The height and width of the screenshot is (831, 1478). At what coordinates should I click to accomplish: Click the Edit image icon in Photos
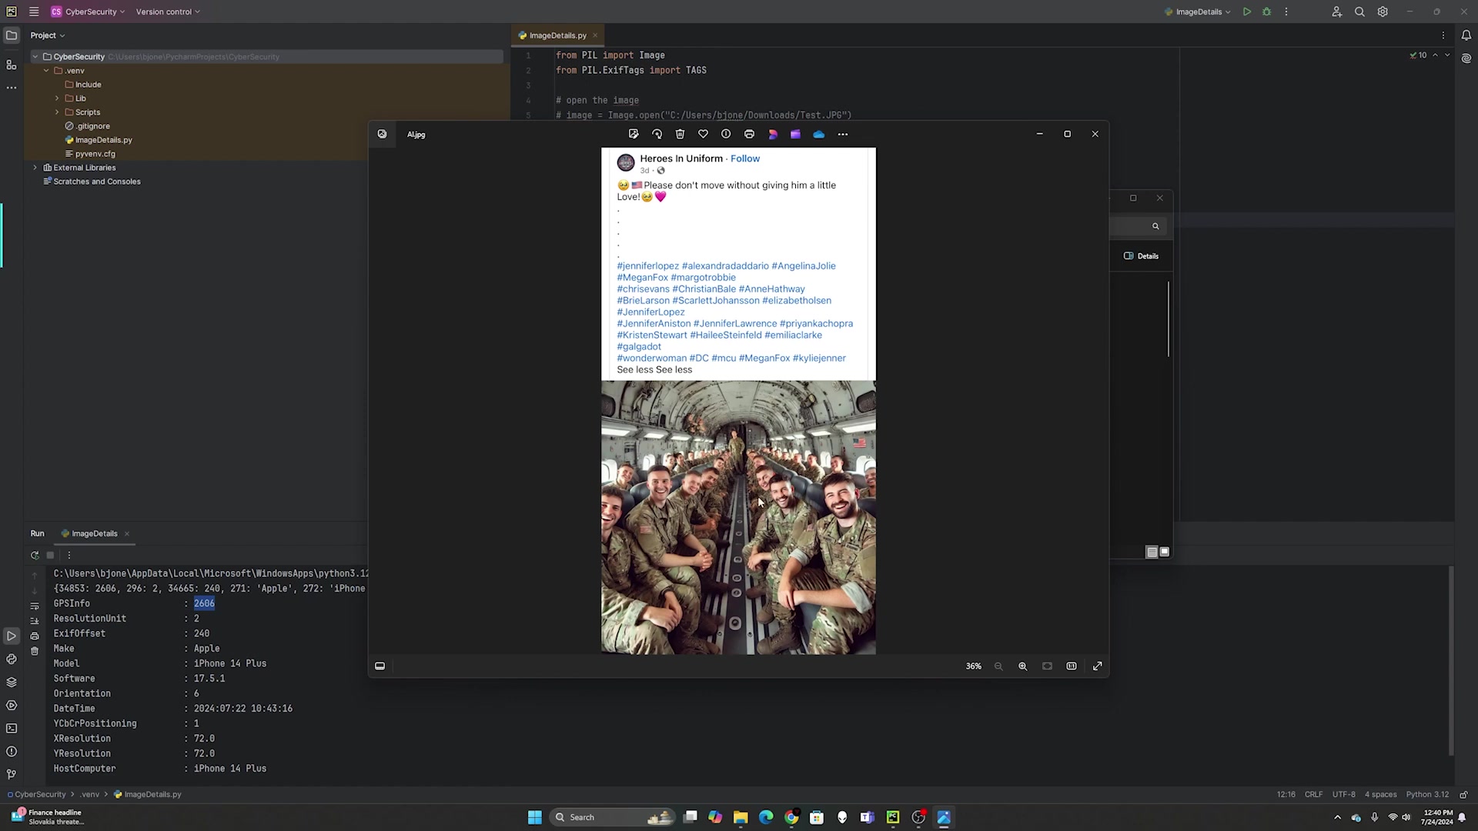tap(634, 134)
